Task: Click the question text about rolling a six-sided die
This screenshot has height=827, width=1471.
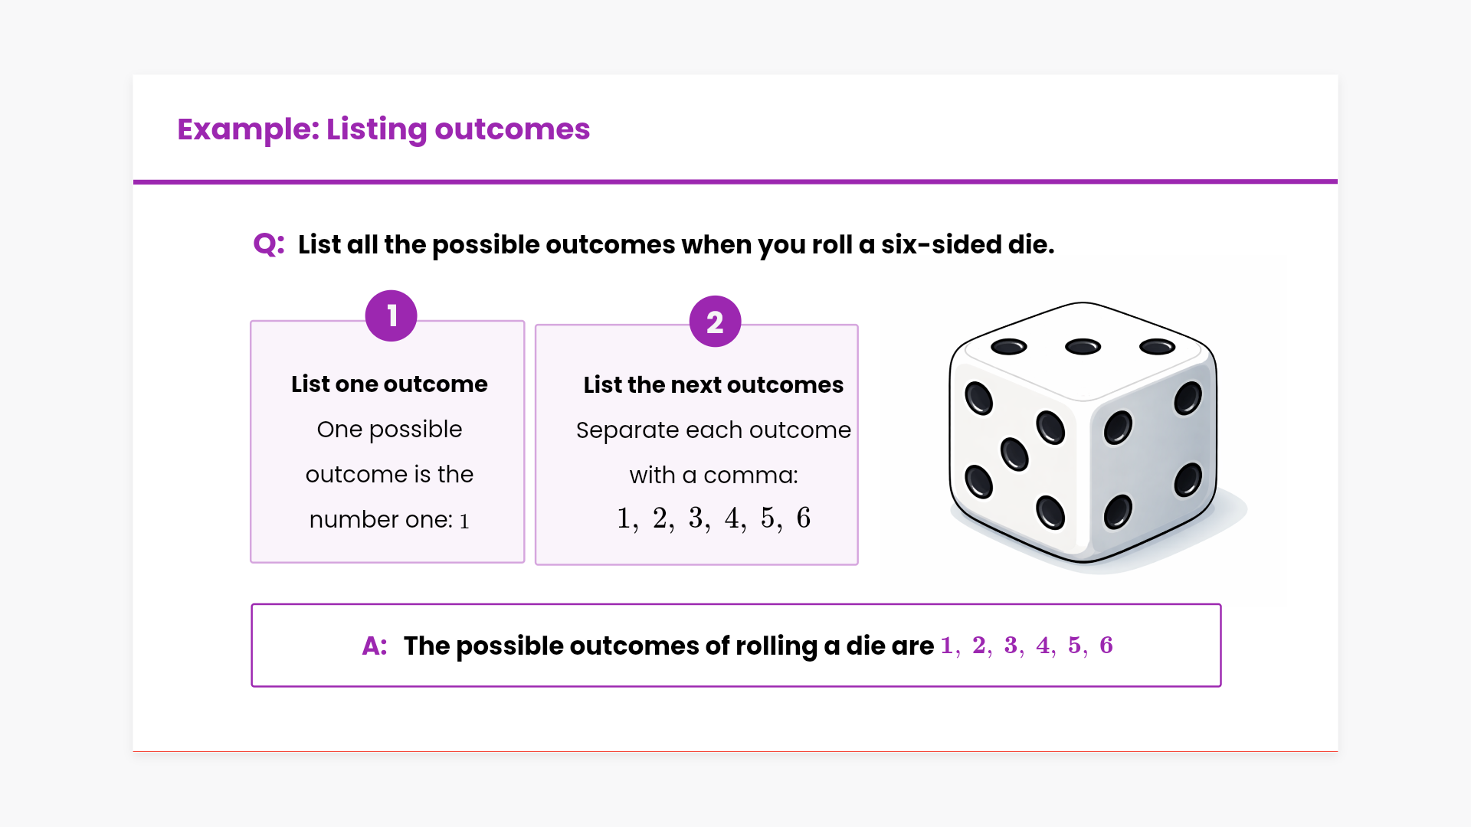Action: coord(676,245)
